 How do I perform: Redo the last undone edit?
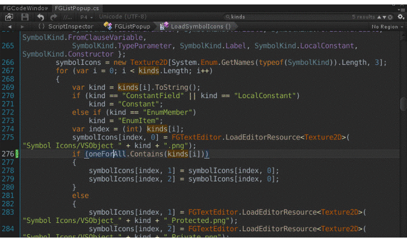[x=53, y=17]
